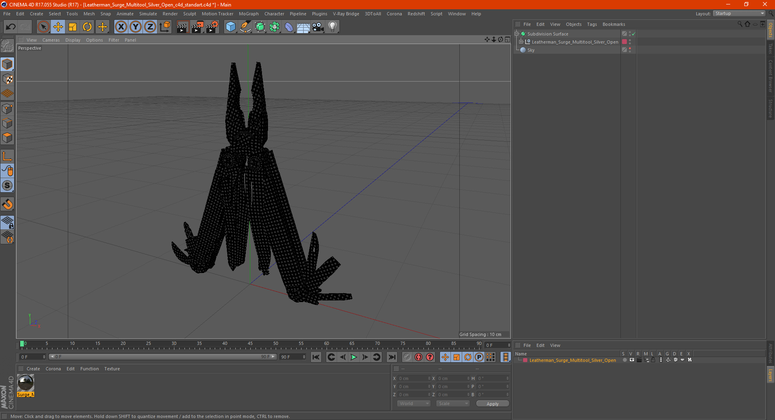Viewport: 775px width, 420px height.
Task: Toggle layer solo dot
Action: point(624,360)
